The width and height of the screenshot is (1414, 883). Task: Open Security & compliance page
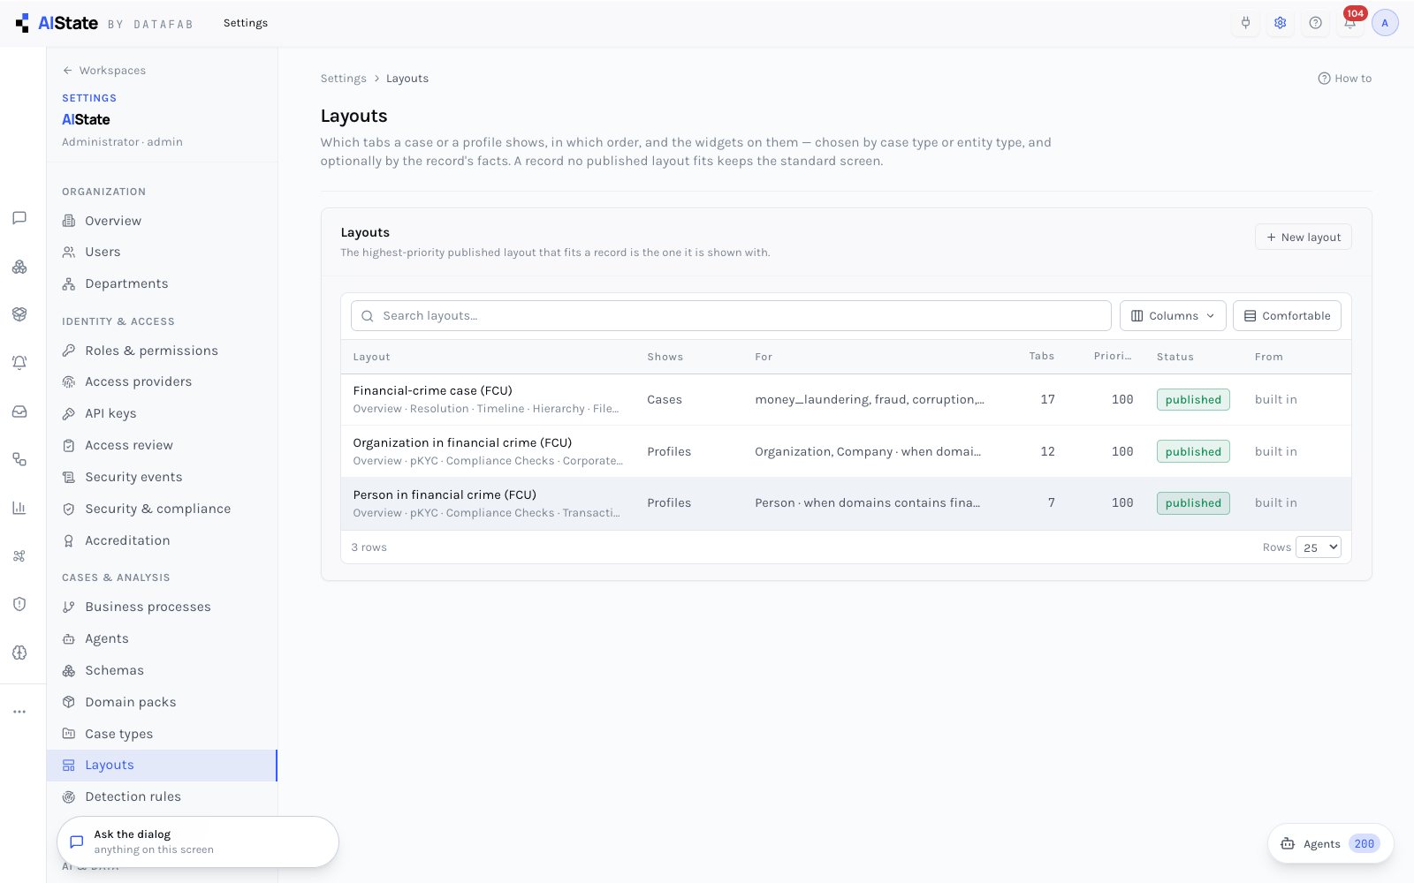coord(162,509)
